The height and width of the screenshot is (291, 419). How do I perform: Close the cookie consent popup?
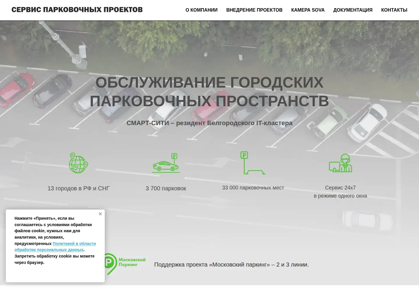(x=100, y=214)
